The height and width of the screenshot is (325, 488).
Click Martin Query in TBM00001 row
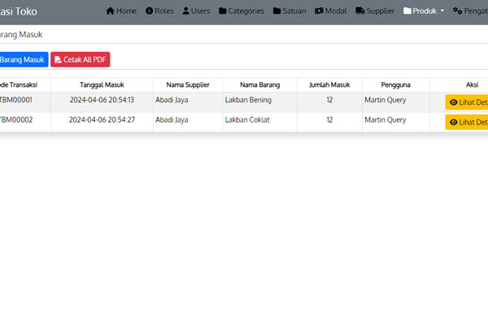pos(386,100)
